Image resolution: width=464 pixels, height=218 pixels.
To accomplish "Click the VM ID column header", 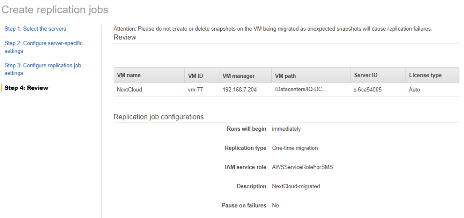I will [196, 76].
